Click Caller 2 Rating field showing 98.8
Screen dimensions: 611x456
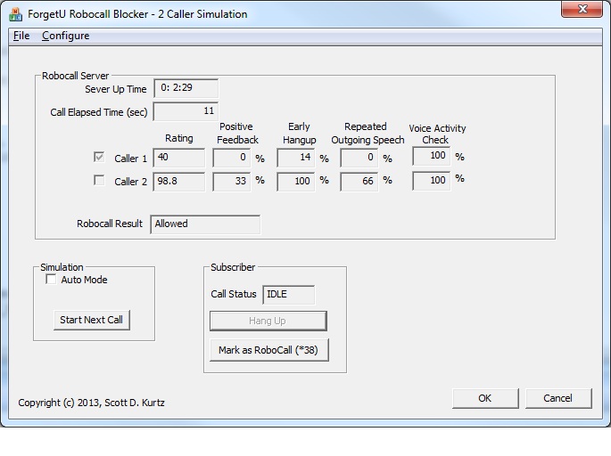coord(179,182)
